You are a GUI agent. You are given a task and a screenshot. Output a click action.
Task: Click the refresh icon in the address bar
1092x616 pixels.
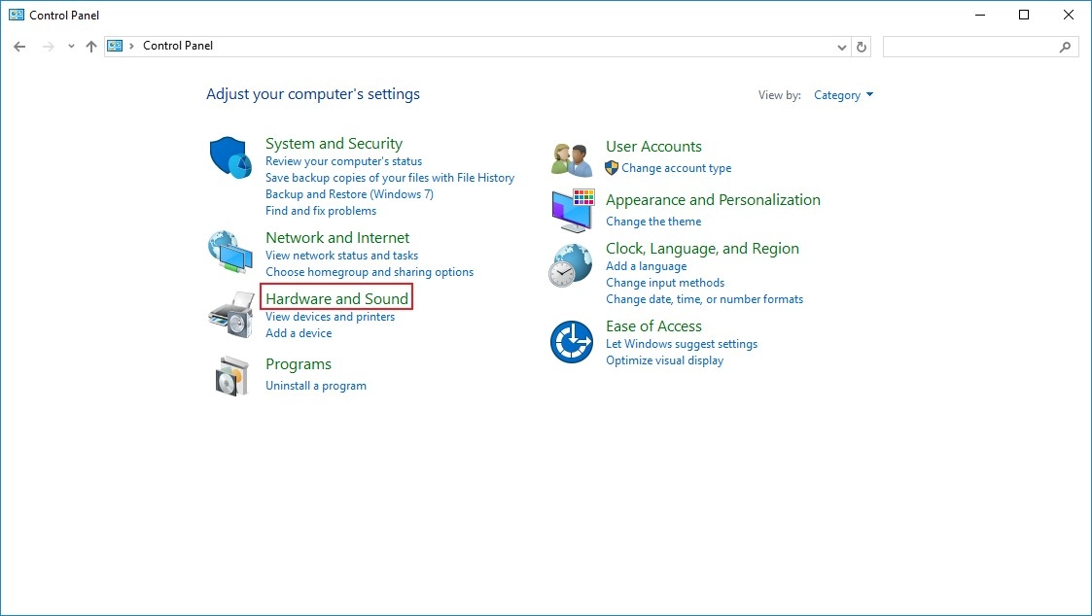click(862, 46)
